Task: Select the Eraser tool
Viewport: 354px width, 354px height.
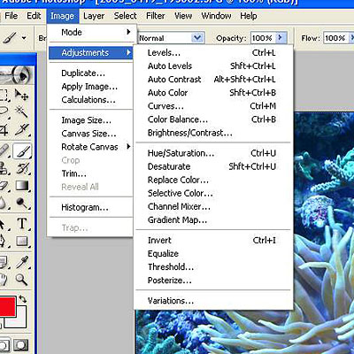Action: click(x=4, y=186)
